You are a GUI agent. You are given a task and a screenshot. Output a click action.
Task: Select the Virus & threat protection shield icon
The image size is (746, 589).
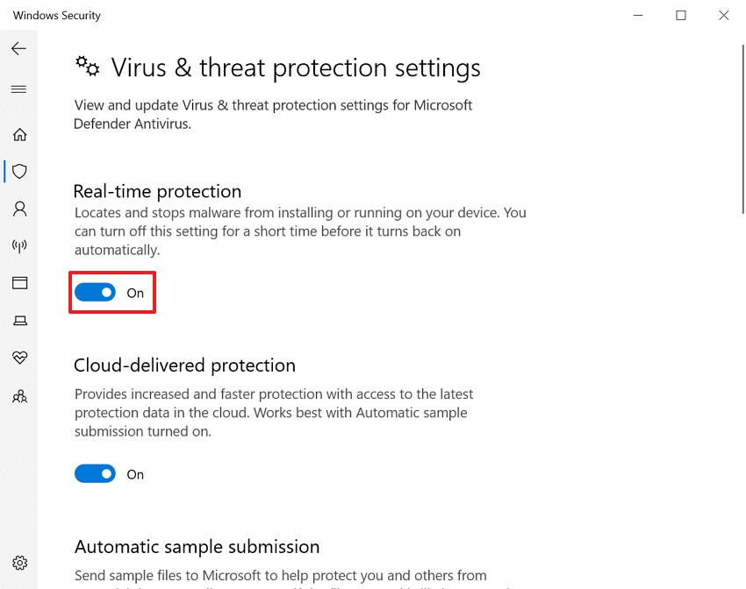(x=19, y=171)
